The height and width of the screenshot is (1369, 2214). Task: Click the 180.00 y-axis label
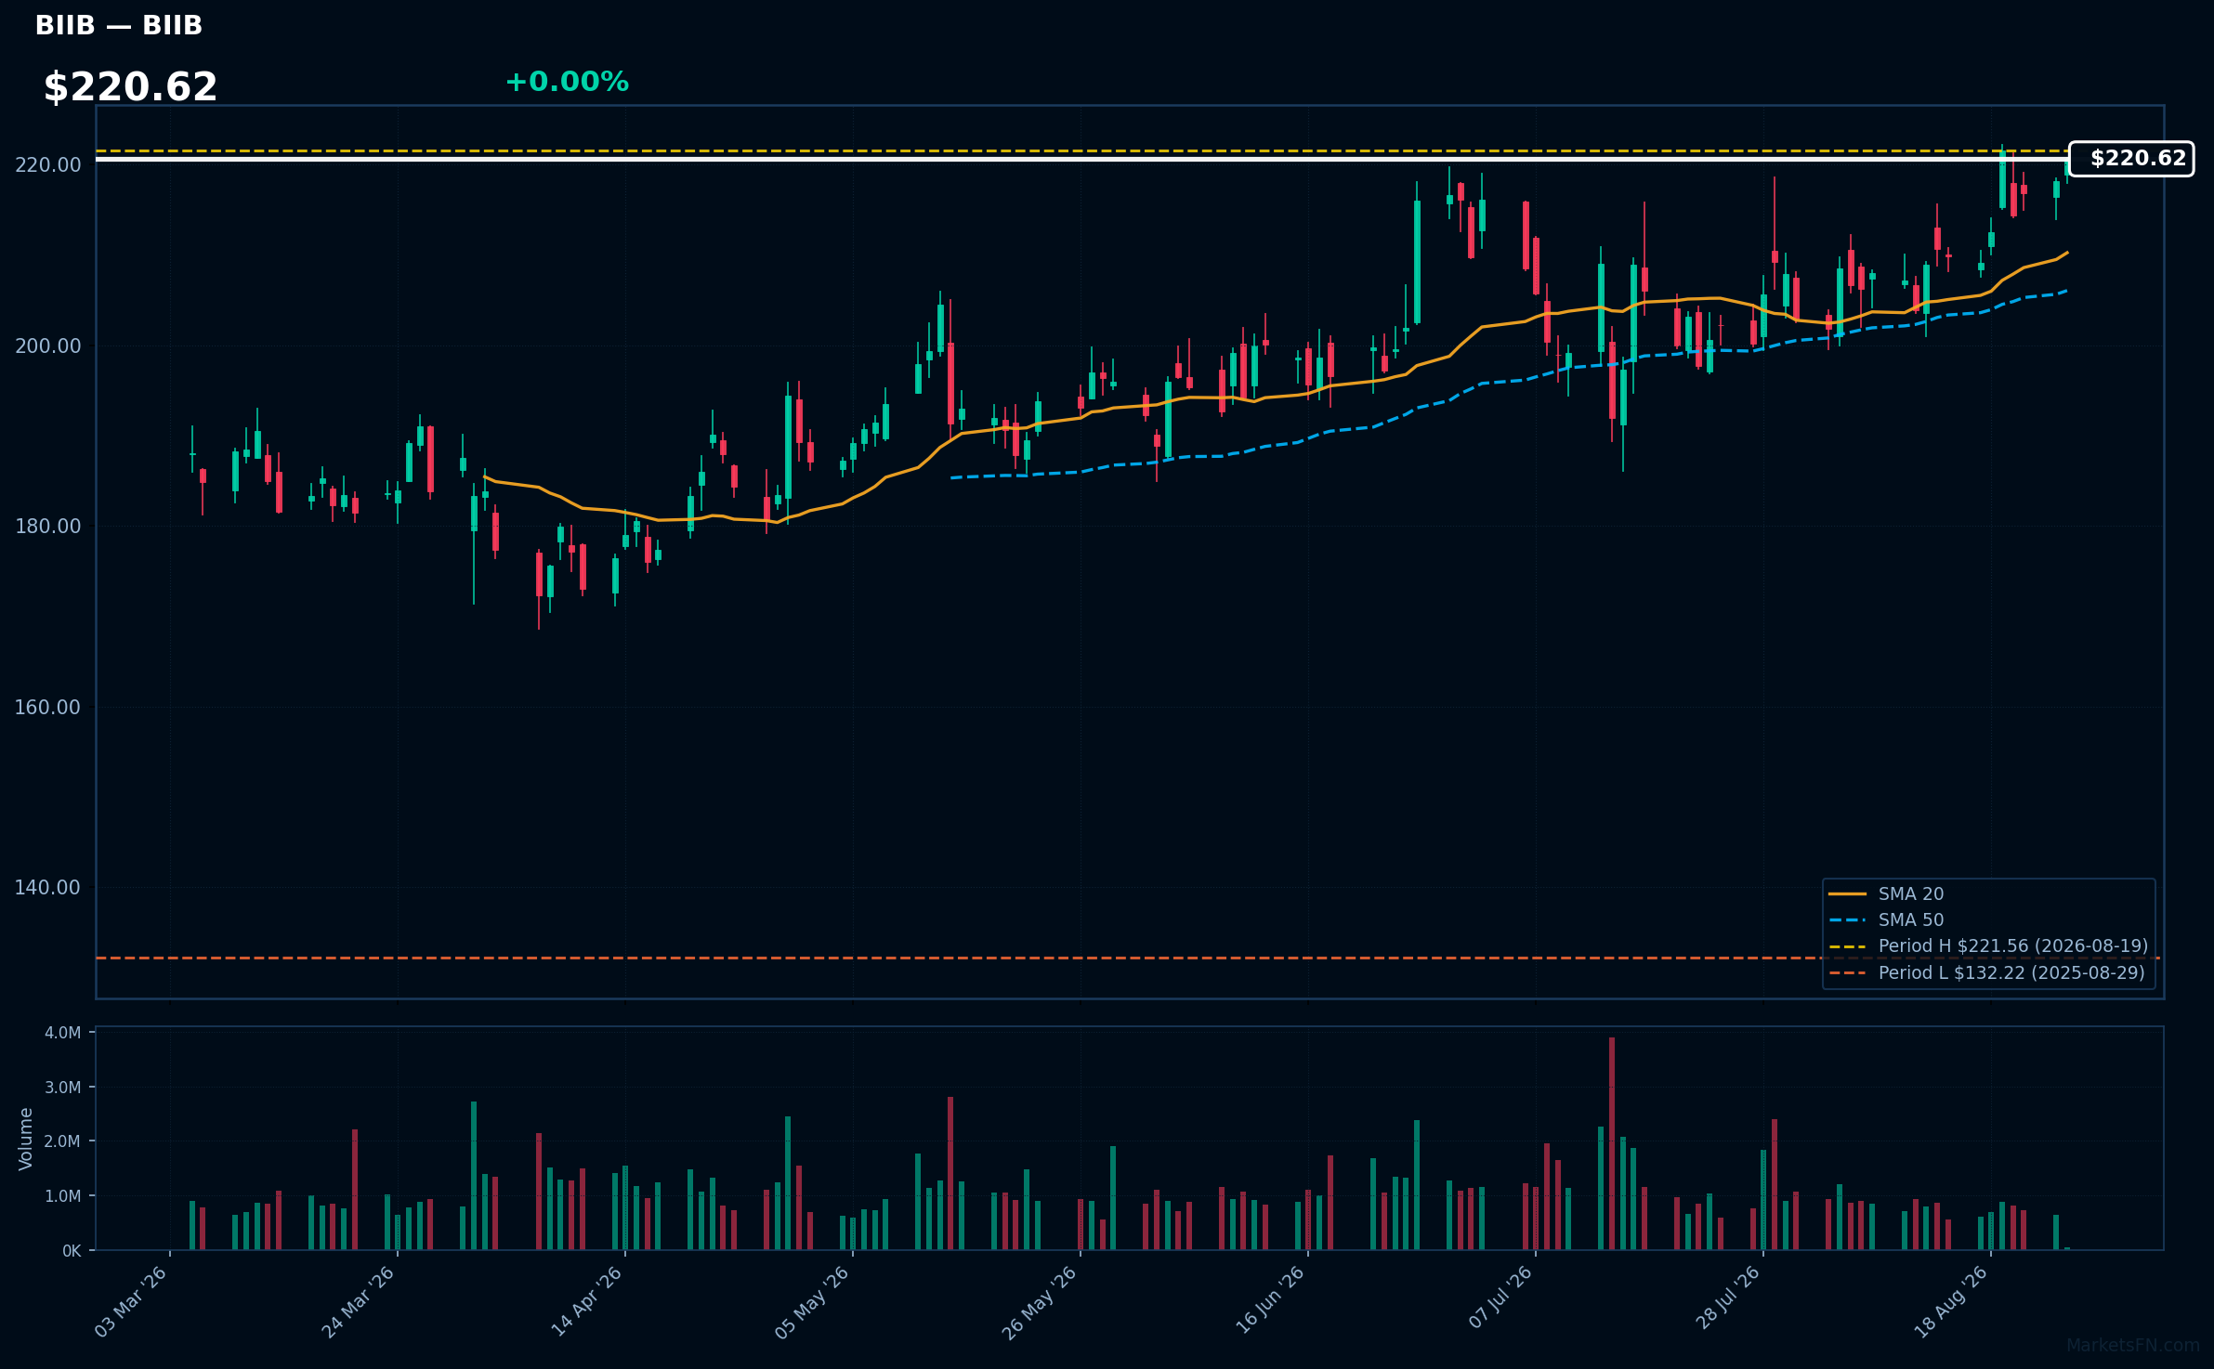48,527
